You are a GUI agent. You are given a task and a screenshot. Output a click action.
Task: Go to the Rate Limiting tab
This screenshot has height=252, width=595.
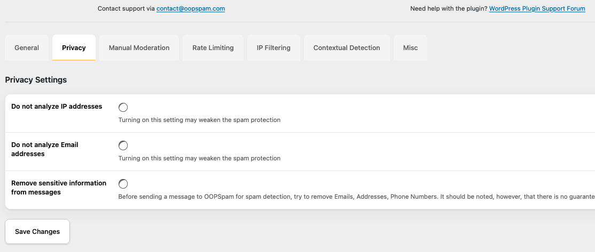213,48
